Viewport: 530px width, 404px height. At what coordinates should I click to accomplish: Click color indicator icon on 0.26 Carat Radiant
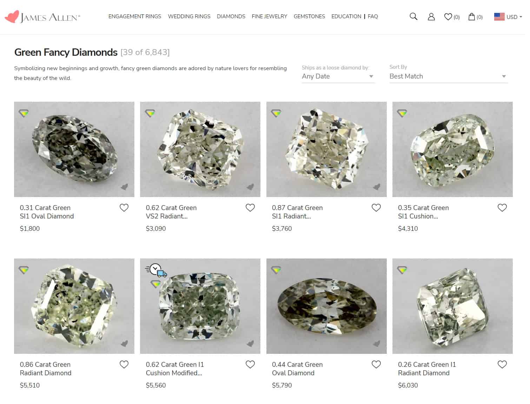402,270
